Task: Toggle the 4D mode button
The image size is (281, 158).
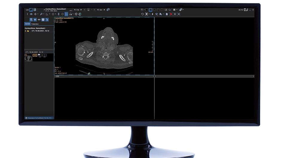Action: 35,20
